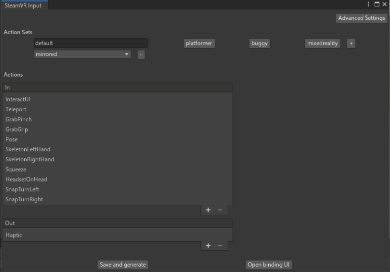390x272 pixels.
Task: Add a new Out action with plus
Action: pos(208,246)
